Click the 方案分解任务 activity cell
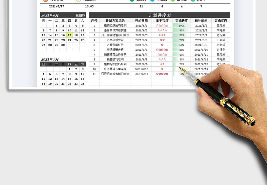 [x=115, y=45]
